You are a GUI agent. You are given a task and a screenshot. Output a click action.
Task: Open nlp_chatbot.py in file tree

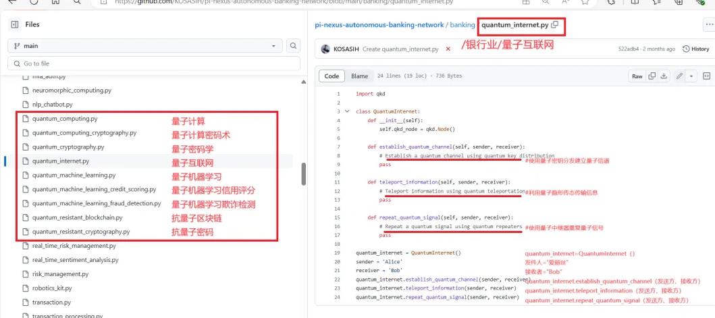(53, 105)
